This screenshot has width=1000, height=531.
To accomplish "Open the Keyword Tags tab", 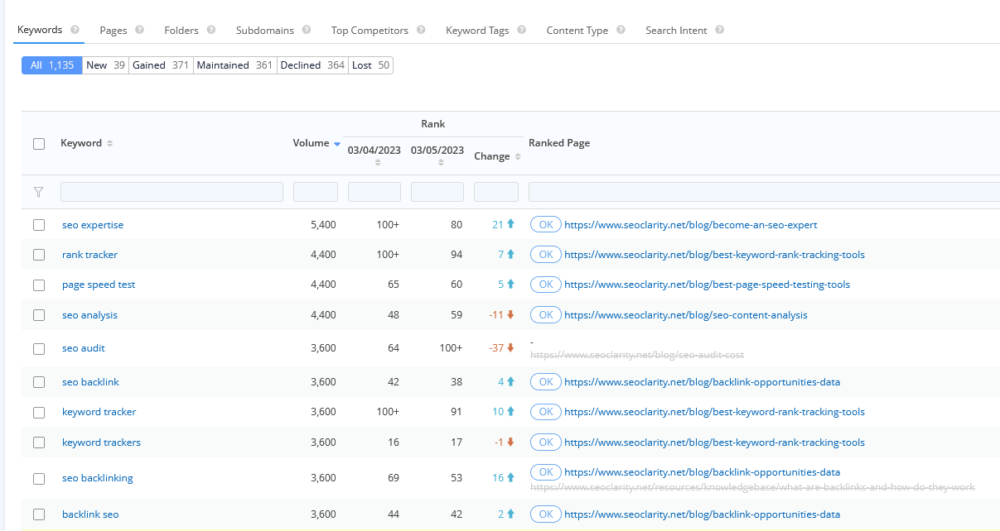I will pos(477,31).
